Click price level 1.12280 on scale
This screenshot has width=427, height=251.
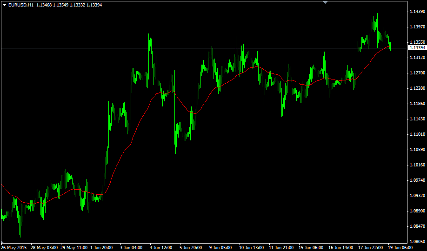click(418, 88)
